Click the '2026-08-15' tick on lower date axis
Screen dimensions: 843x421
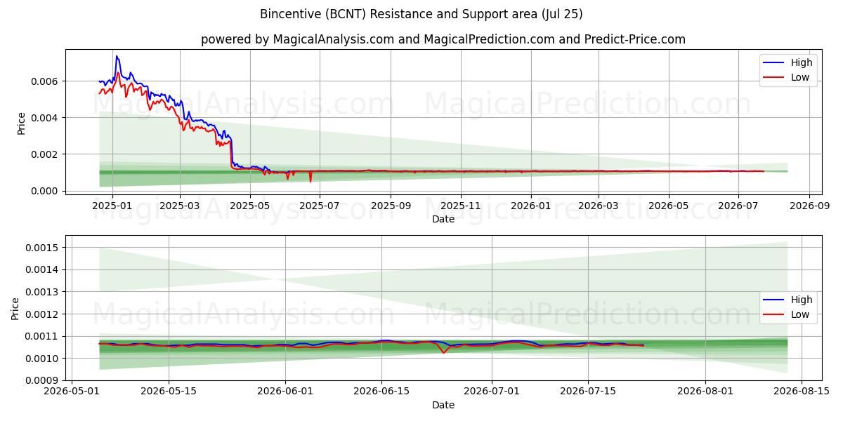click(x=801, y=392)
